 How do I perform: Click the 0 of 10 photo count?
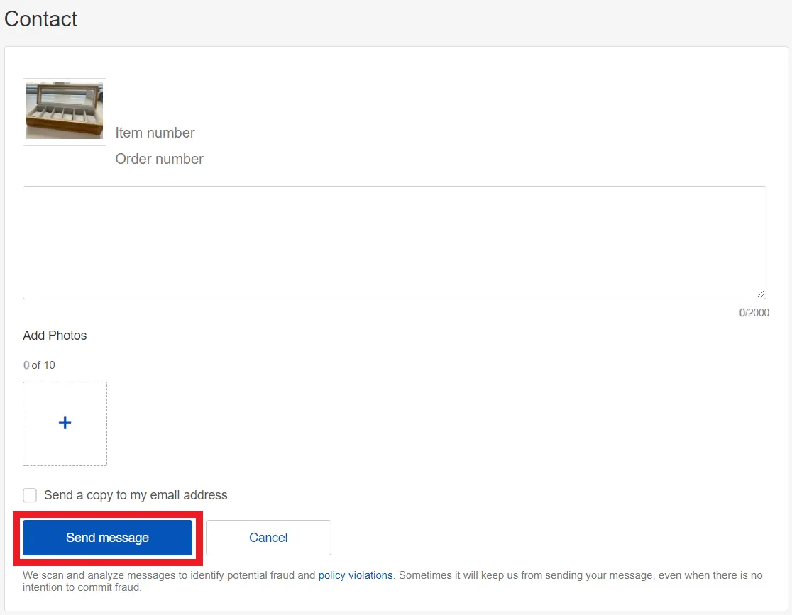point(39,365)
